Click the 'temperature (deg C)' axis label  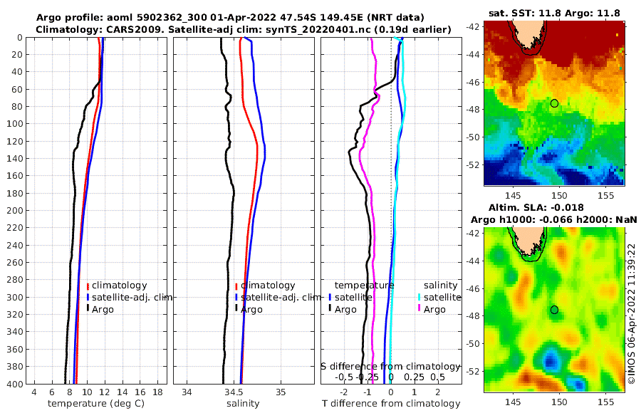point(96,404)
